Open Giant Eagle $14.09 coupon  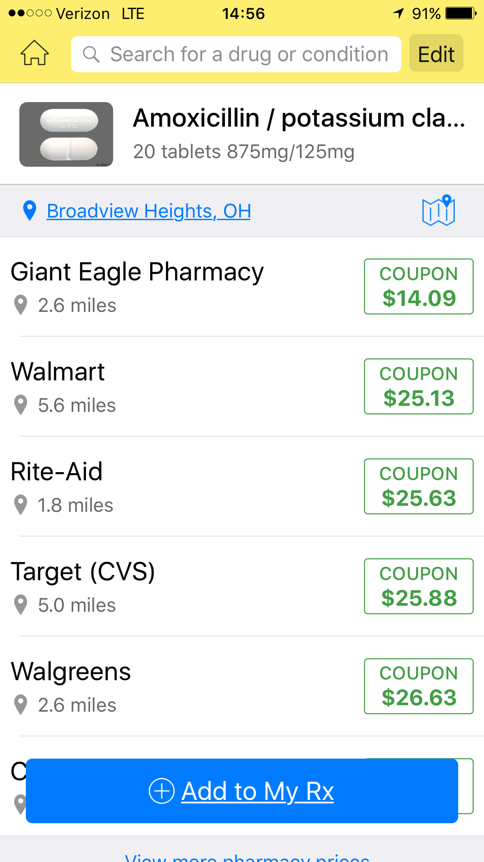419,286
